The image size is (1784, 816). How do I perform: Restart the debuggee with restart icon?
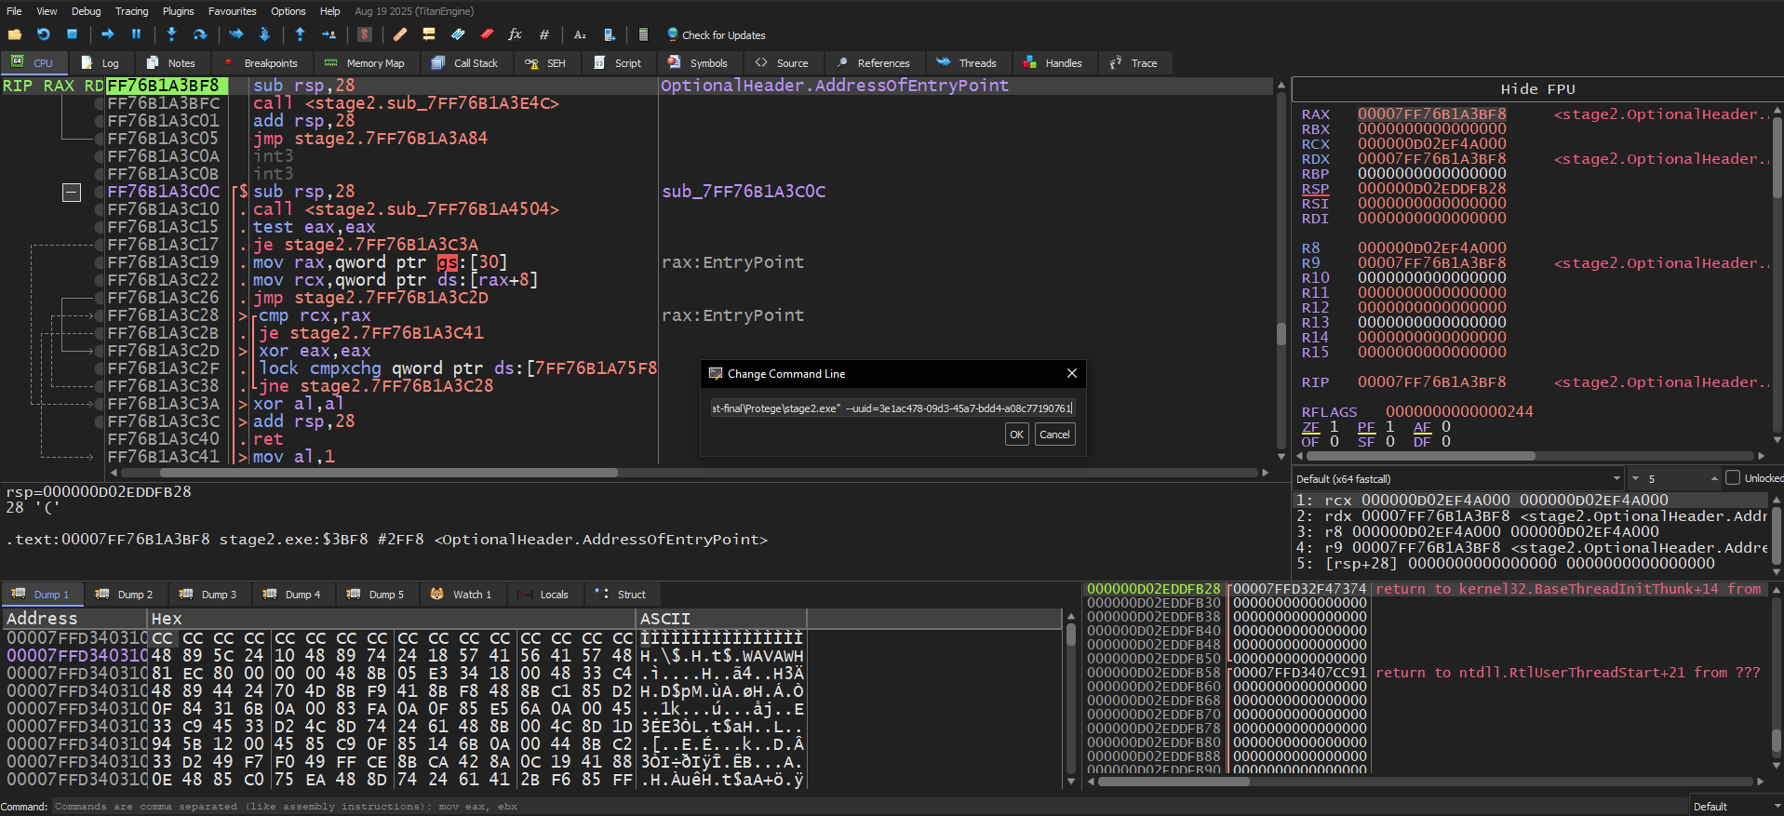[x=44, y=34]
